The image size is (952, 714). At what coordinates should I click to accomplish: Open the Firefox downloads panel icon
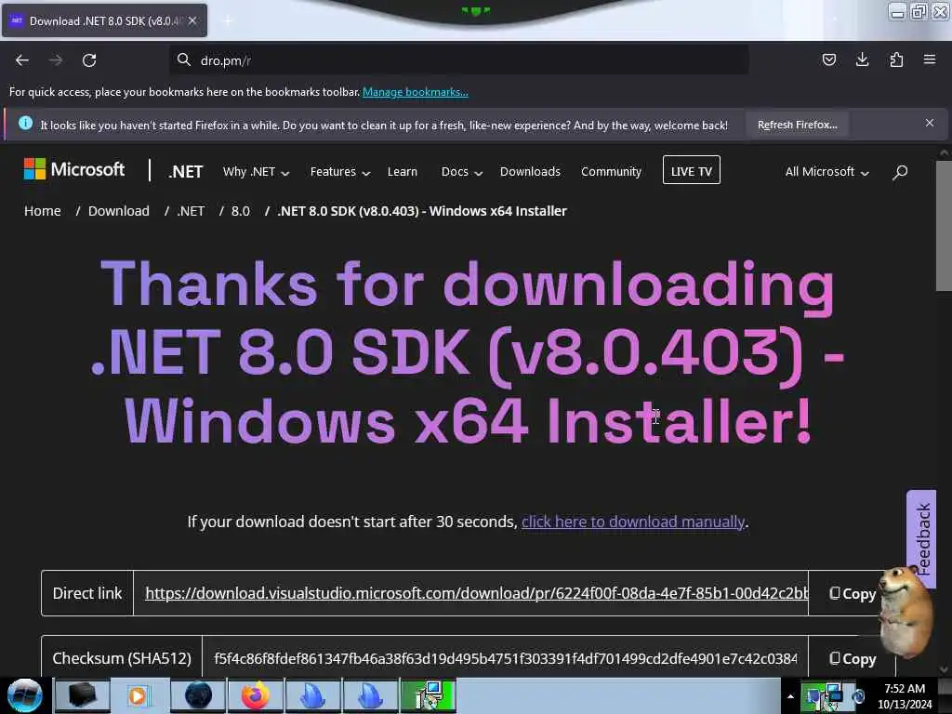point(862,59)
